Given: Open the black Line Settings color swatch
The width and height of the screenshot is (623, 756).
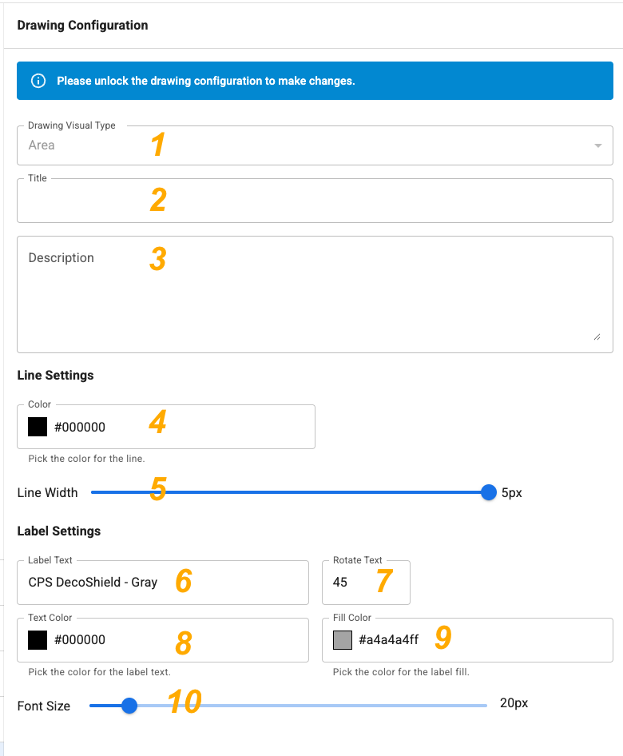Looking at the screenshot, I should click(x=38, y=427).
